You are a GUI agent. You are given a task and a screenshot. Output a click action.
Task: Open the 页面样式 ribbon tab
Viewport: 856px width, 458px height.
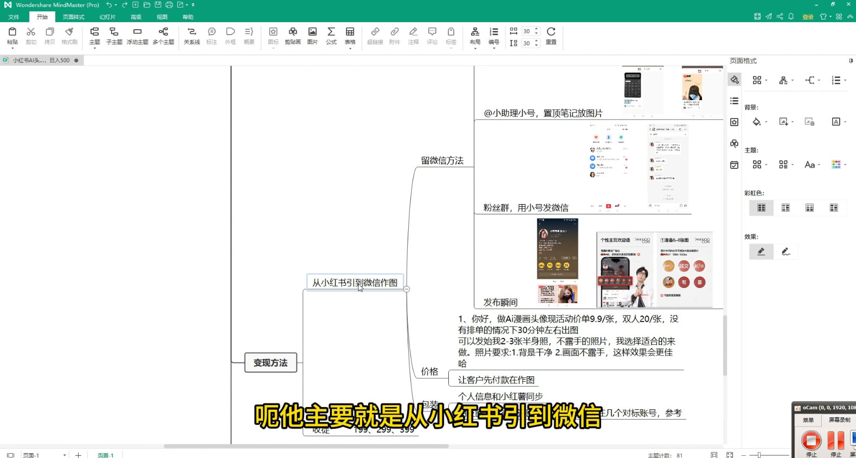click(x=73, y=17)
